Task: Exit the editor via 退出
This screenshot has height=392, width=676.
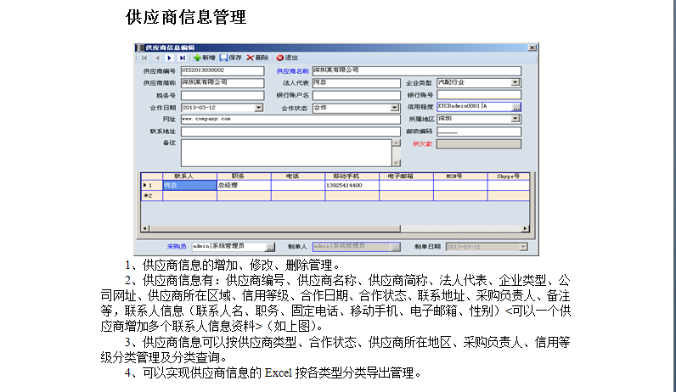Action: (286, 58)
